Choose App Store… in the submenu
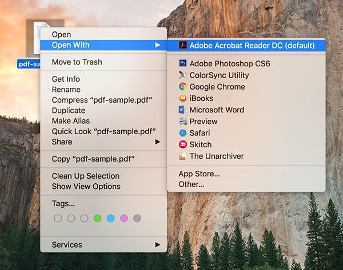 click(246, 174)
